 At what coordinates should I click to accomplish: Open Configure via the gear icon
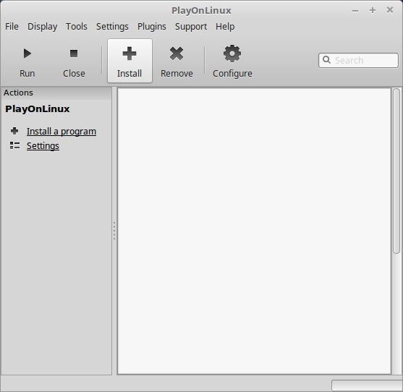232,54
